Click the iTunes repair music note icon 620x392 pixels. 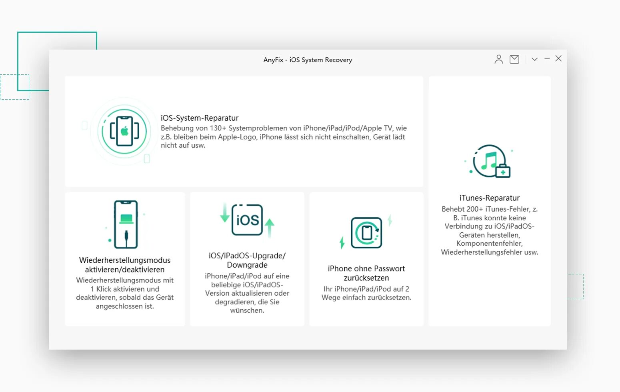pyautogui.click(x=490, y=162)
